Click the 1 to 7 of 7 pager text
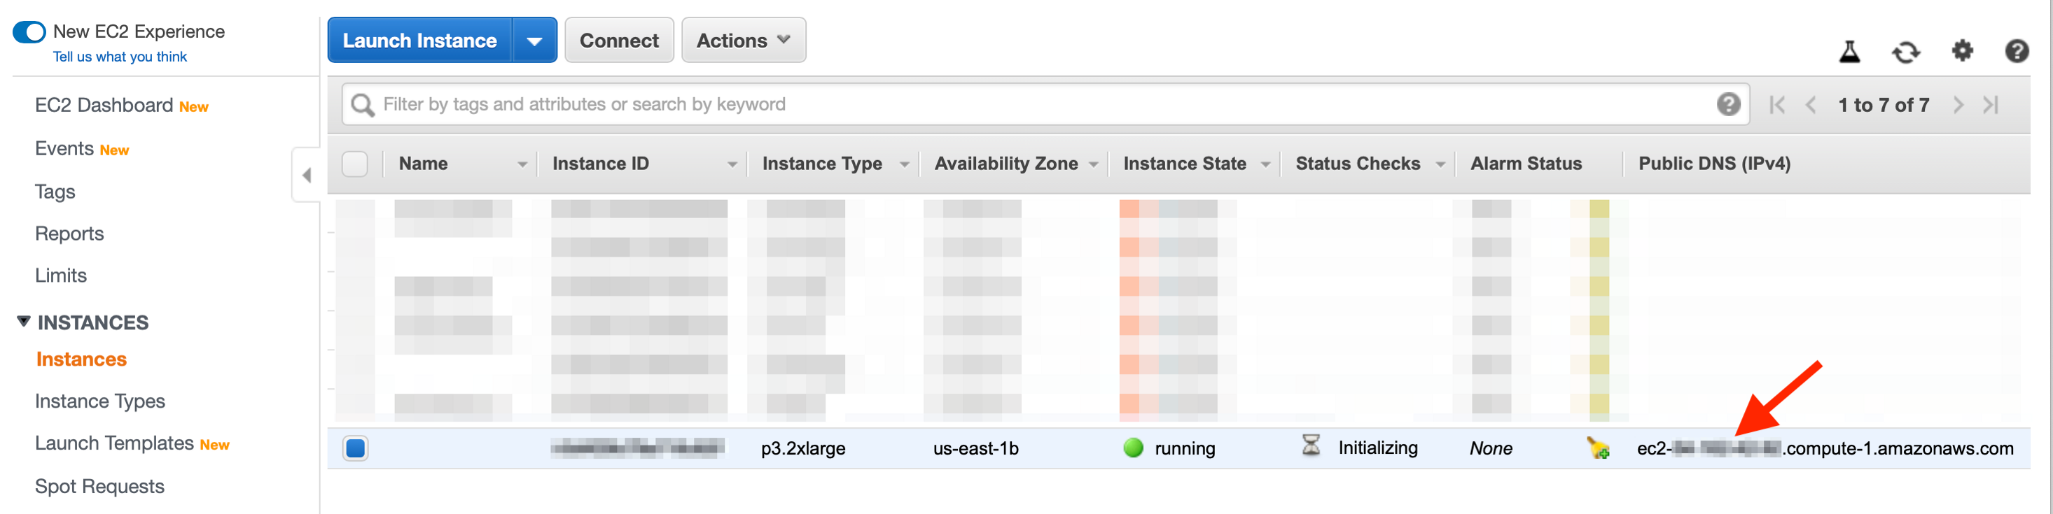This screenshot has height=514, width=2053. 1884,105
